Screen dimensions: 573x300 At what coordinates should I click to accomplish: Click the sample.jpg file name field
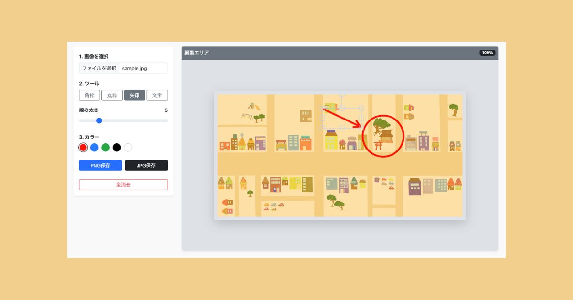point(143,68)
